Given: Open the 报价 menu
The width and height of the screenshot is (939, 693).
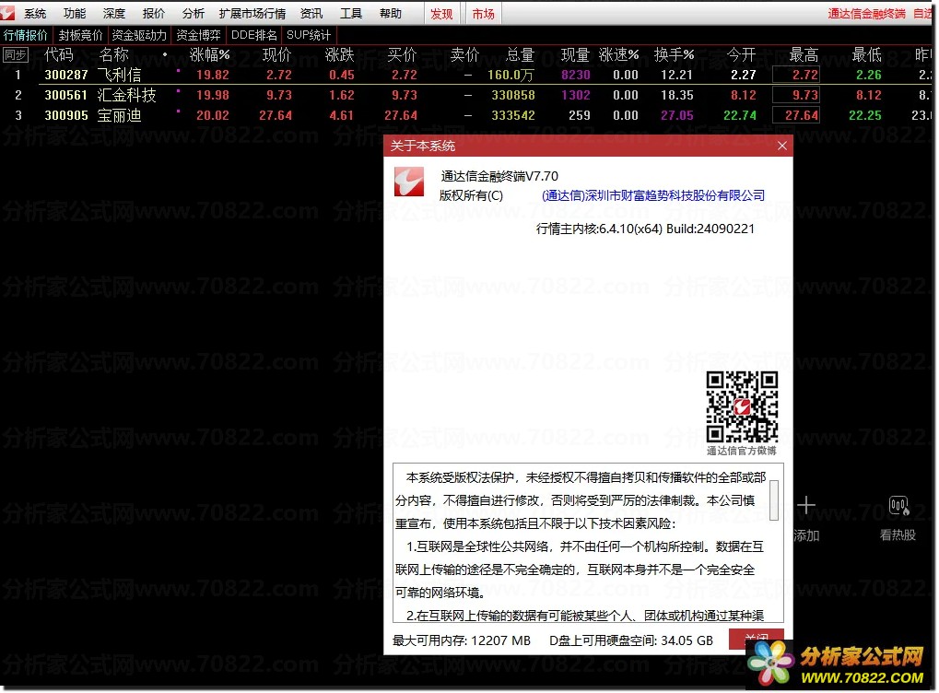Looking at the screenshot, I should 154,13.
